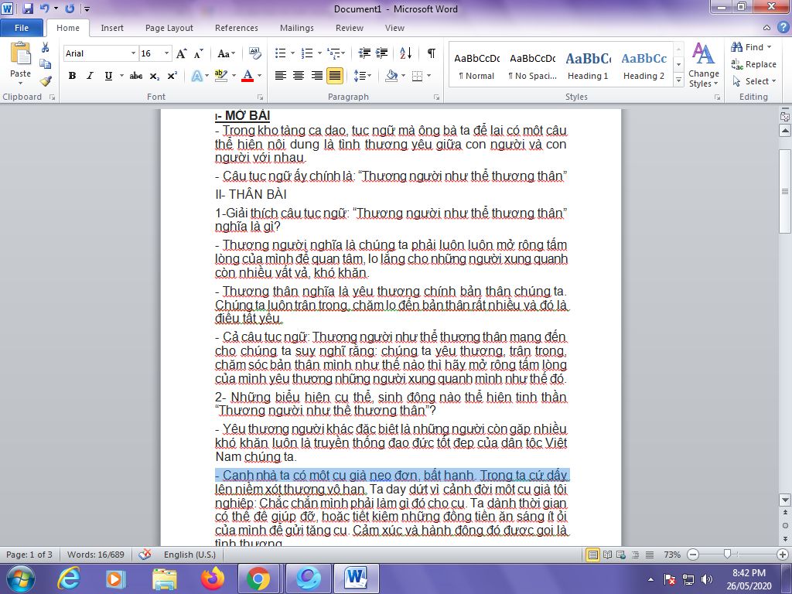The image size is (792, 594).
Task: Open the Select dropdown in Editing
Action: [x=753, y=80]
